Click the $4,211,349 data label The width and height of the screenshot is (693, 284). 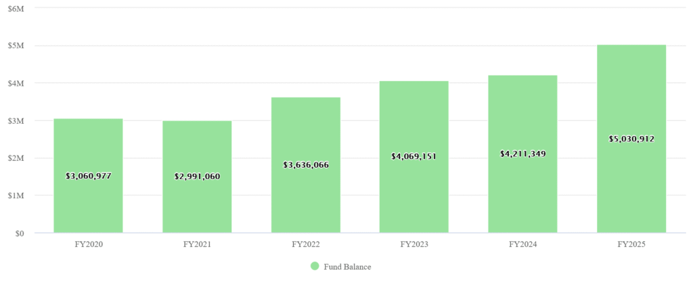[x=522, y=154]
